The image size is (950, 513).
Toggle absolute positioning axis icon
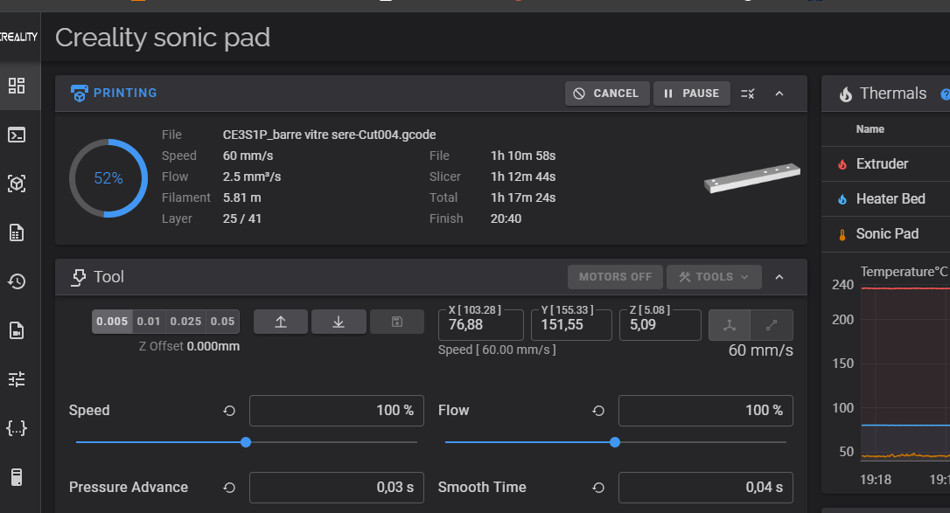coord(730,325)
